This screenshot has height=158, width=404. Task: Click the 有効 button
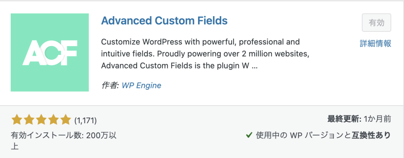(x=376, y=23)
